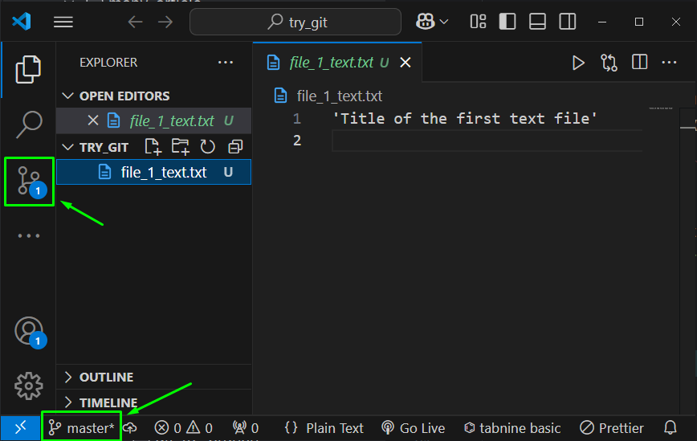The width and height of the screenshot is (697, 441).
Task: Click the master branch status button
Action: click(81, 428)
